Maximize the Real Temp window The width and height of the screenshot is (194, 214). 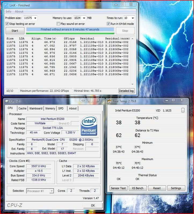(173, 100)
